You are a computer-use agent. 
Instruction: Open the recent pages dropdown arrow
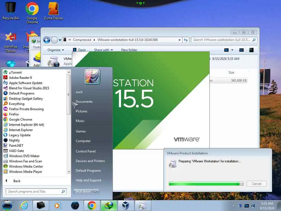tap(60, 40)
